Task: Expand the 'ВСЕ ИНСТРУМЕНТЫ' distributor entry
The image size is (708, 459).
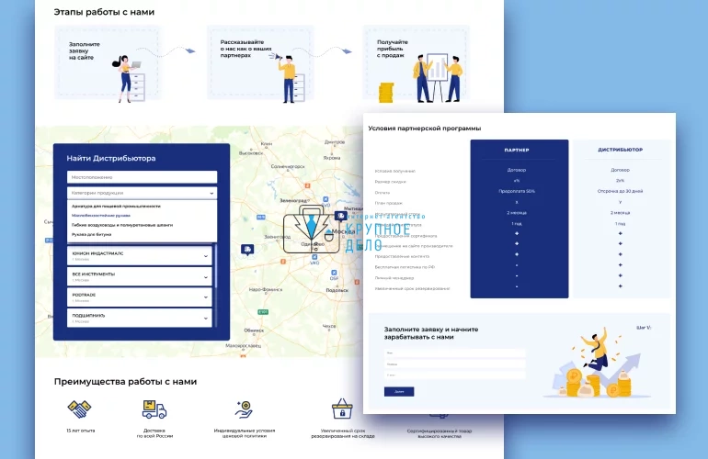Action: point(140,276)
